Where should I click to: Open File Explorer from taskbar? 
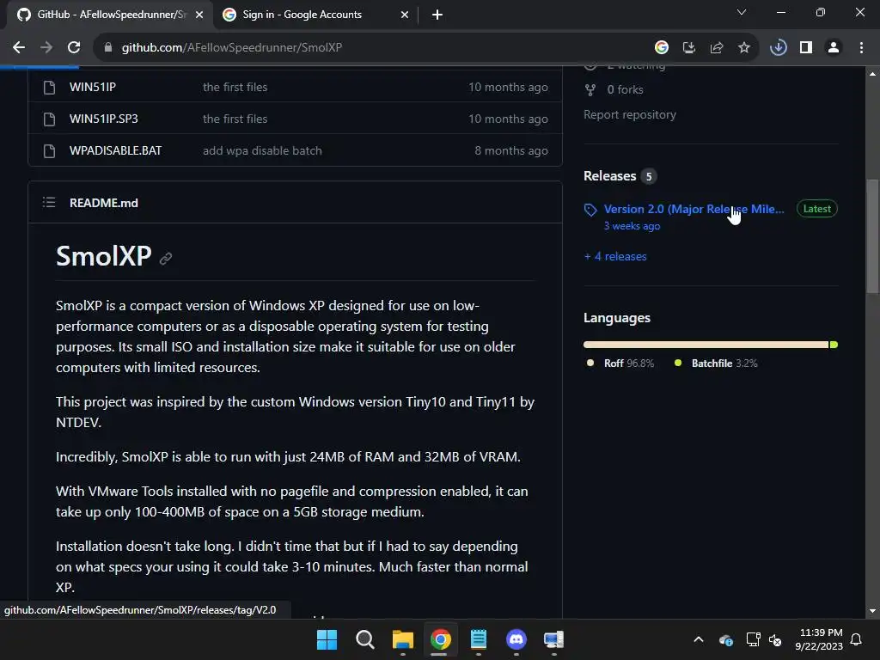click(402, 639)
